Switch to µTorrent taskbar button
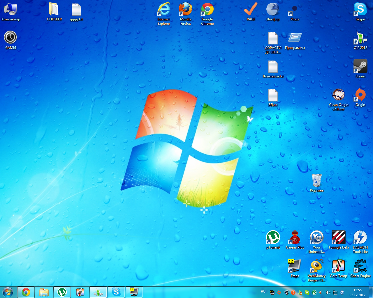 (x=62, y=292)
